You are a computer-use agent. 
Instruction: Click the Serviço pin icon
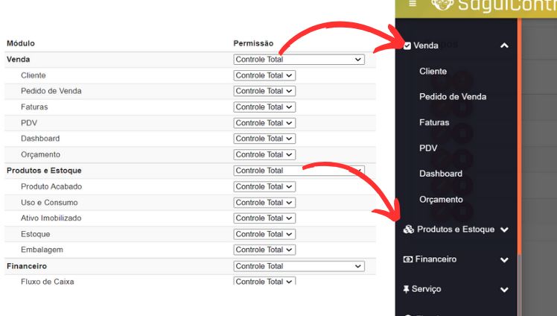(x=406, y=289)
